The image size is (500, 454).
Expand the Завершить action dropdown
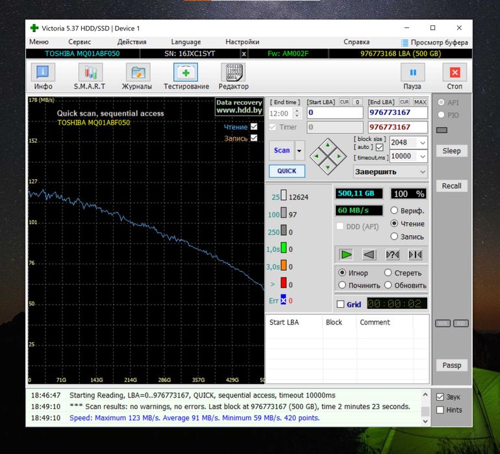[x=423, y=172]
